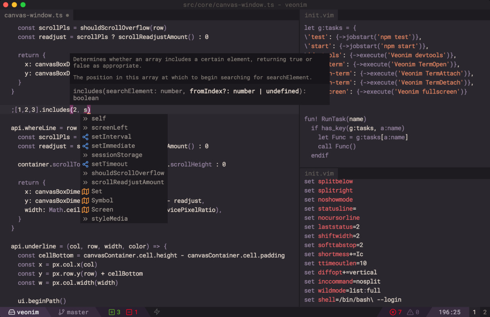This screenshot has width=490, height=317.
Task: Choose the self completion entry
Action: 124,119
